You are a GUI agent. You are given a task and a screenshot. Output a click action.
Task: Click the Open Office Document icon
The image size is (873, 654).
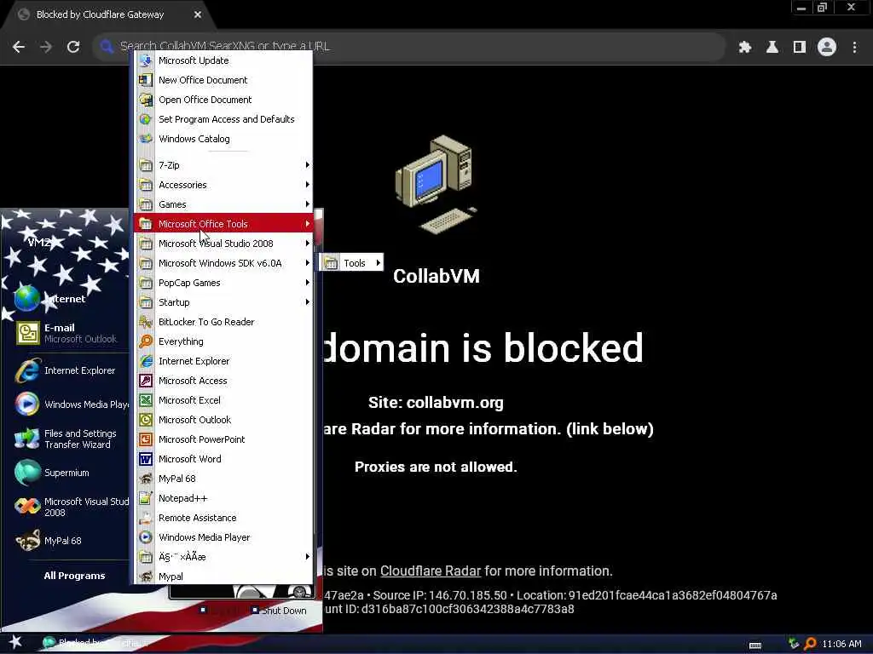146,100
